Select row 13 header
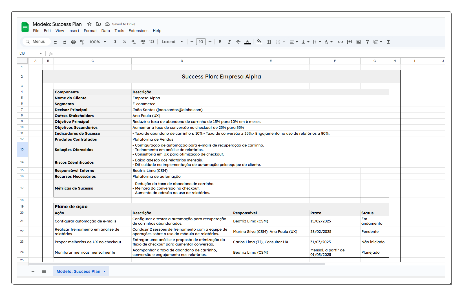 (x=22, y=149)
